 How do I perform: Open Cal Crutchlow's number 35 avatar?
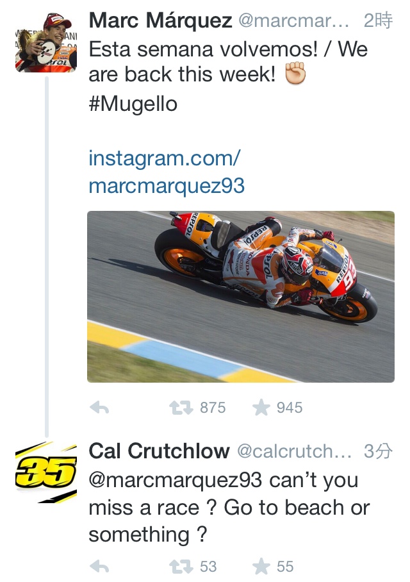pyautogui.click(x=45, y=472)
